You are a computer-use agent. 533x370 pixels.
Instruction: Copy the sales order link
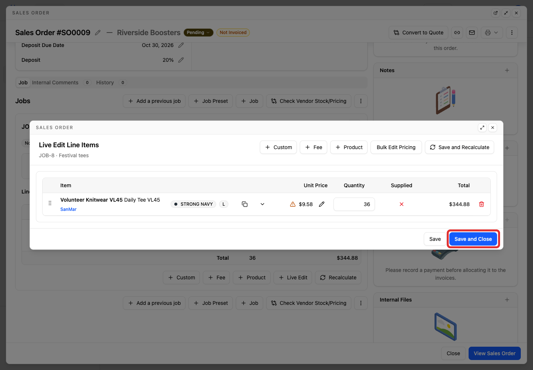coord(457,33)
